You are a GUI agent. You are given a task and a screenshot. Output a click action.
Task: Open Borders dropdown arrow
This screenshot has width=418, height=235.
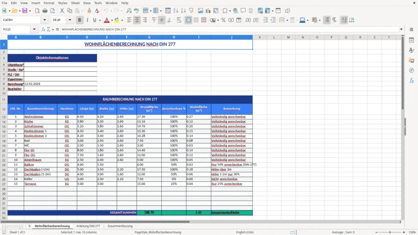[x=287, y=20]
